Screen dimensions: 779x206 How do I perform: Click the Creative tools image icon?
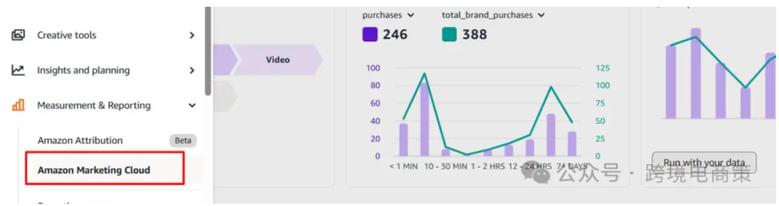click(18, 35)
